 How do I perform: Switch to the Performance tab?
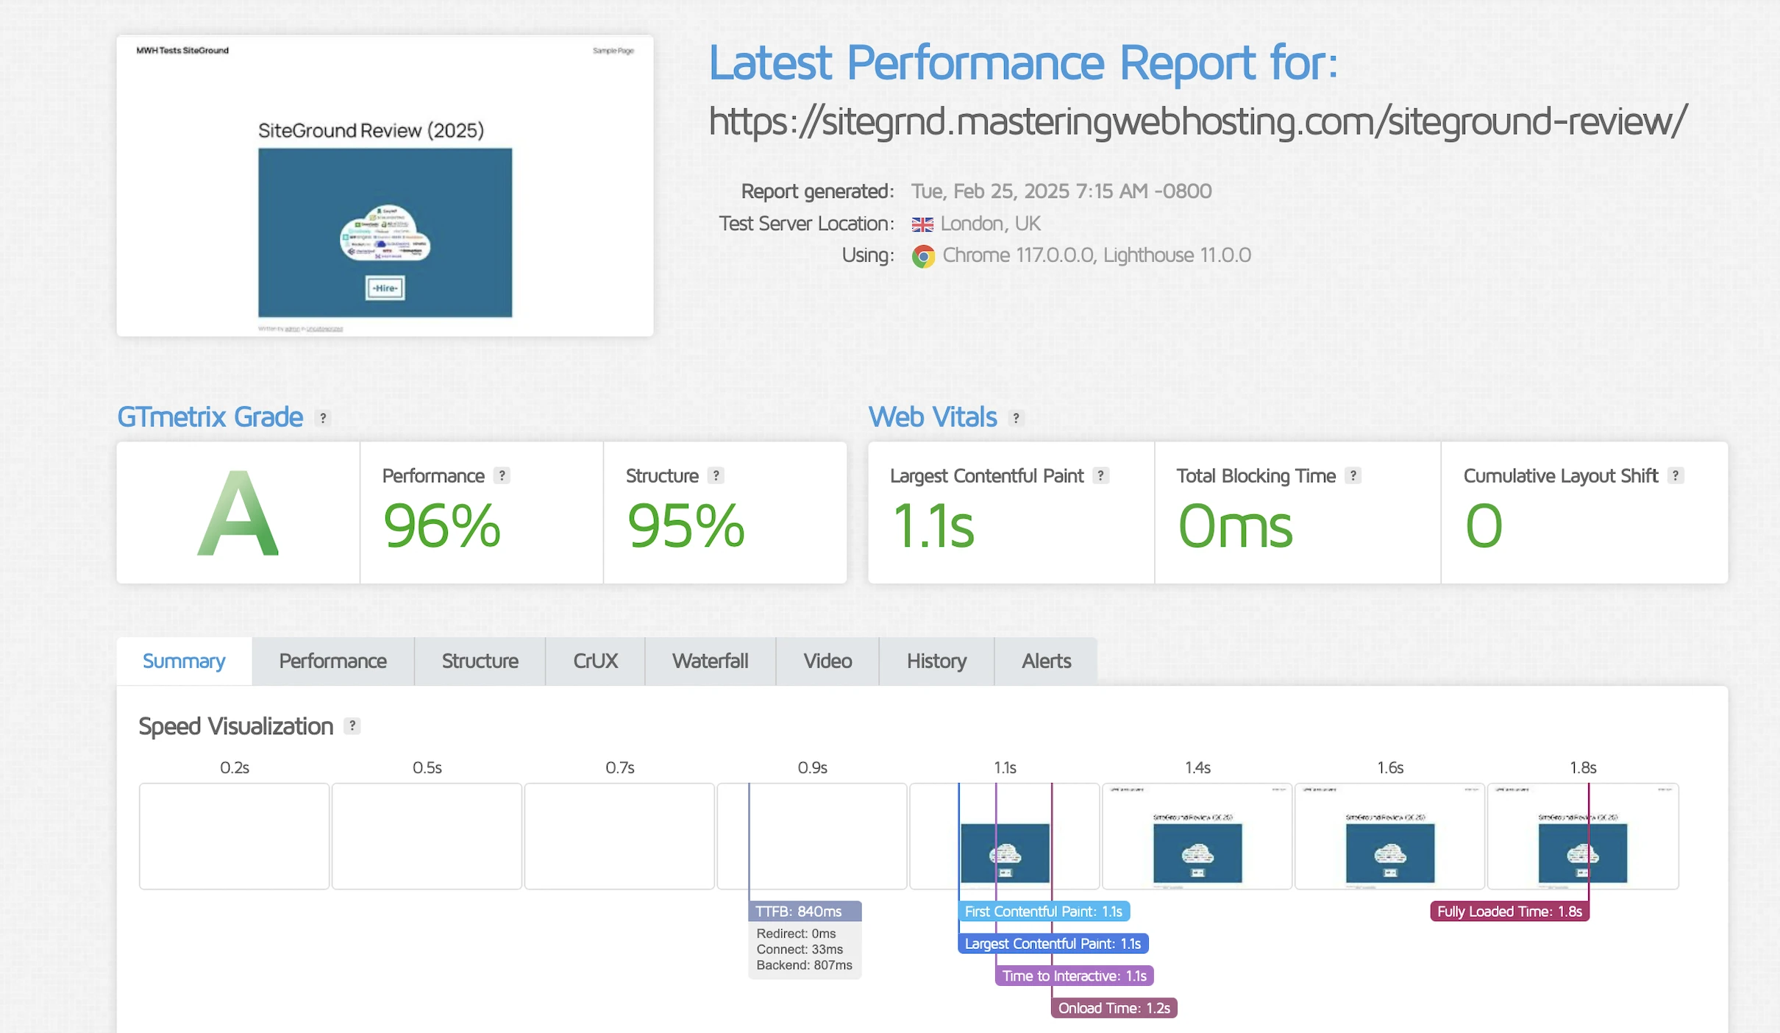[332, 661]
